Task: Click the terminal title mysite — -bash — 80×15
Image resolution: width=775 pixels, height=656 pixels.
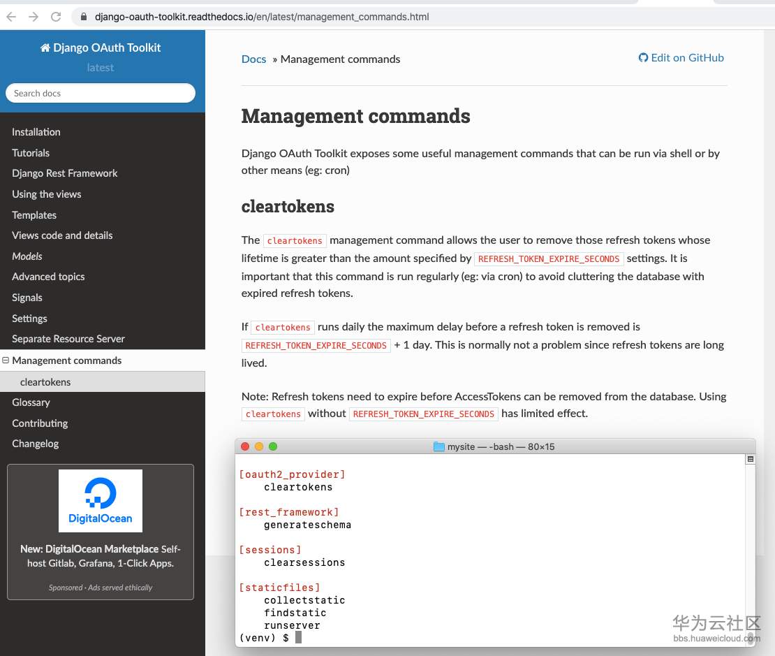Action: 501,446
